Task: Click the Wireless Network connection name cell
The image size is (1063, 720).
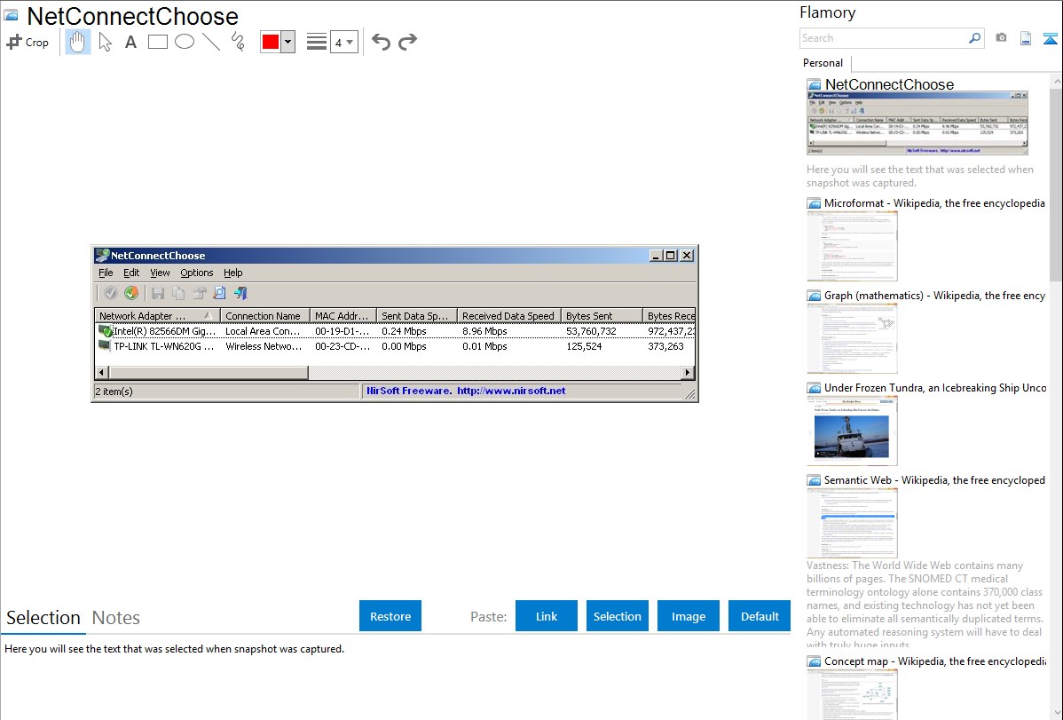Action: [264, 346]
